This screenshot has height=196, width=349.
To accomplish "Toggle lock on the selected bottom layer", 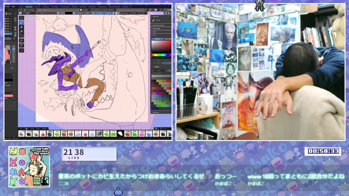I will pos(11,34).
